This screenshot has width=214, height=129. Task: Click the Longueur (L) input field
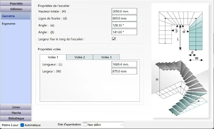tap(124, 64)
